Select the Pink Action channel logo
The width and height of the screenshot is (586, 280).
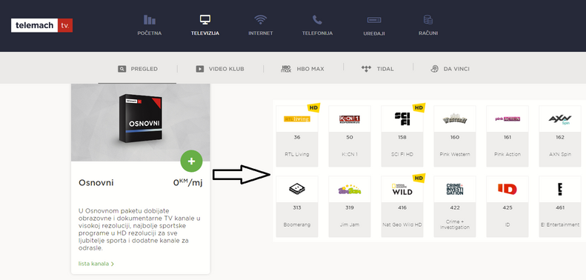click(x=507, y=119)
